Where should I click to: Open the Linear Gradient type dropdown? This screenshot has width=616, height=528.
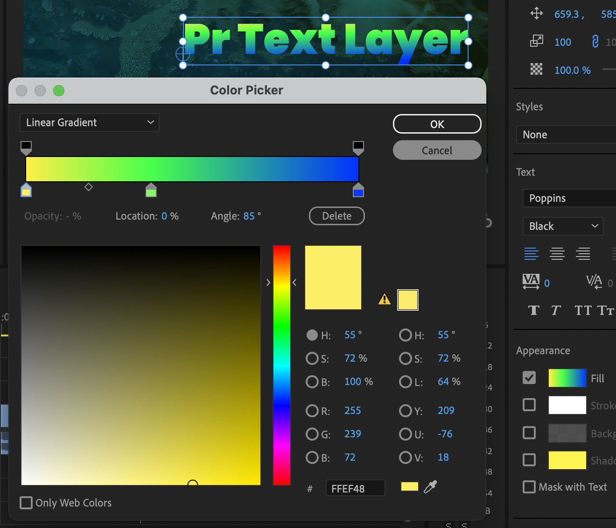[90, 122]
